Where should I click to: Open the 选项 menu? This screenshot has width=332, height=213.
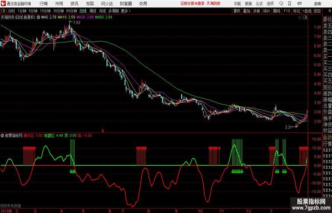pos(270,3)
